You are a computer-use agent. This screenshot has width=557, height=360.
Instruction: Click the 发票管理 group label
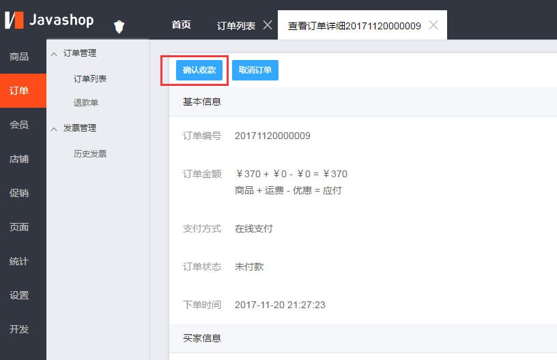pyautogui.click(x=80, y=128)
